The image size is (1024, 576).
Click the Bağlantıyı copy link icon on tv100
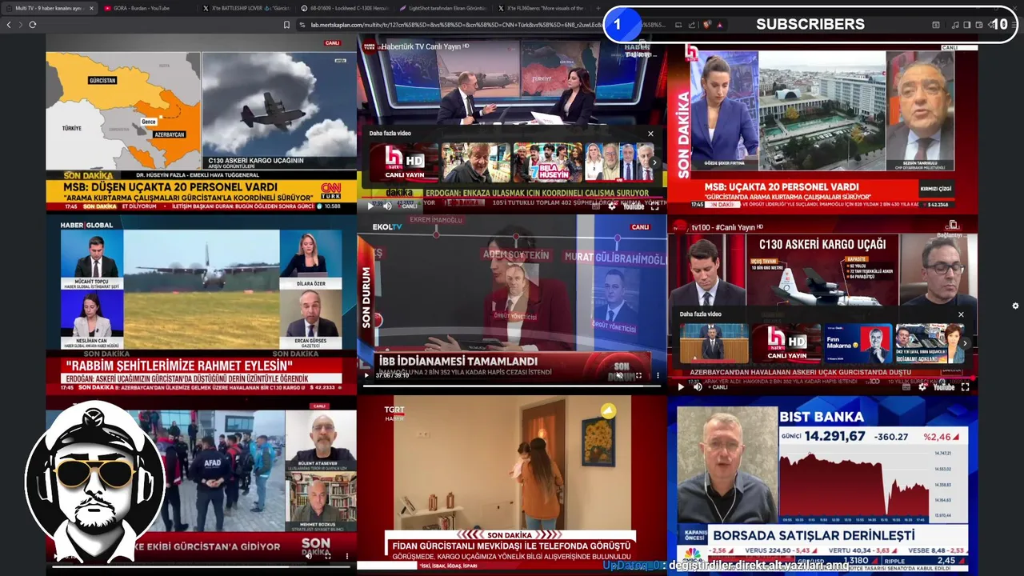pyautogui.click(x=952, y=226)
